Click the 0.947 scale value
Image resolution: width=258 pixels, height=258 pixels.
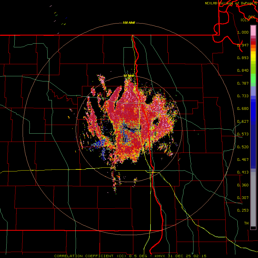[243, 45]
